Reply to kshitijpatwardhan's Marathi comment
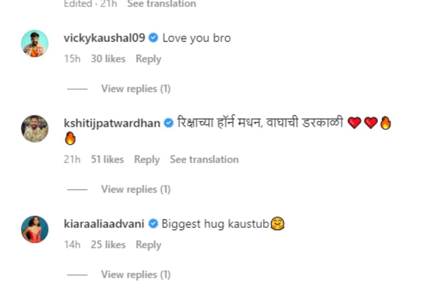 click(x=147, y=160)
